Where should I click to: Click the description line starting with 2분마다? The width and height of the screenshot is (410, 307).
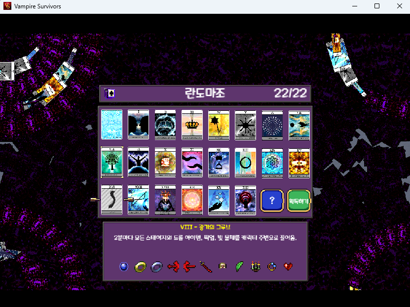pos(205,238)
